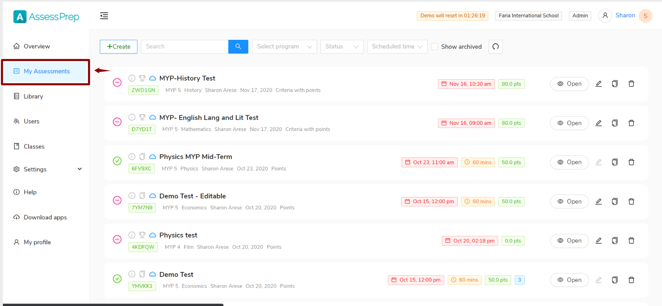Collapse the sidebar menu icon

[104, 16]
